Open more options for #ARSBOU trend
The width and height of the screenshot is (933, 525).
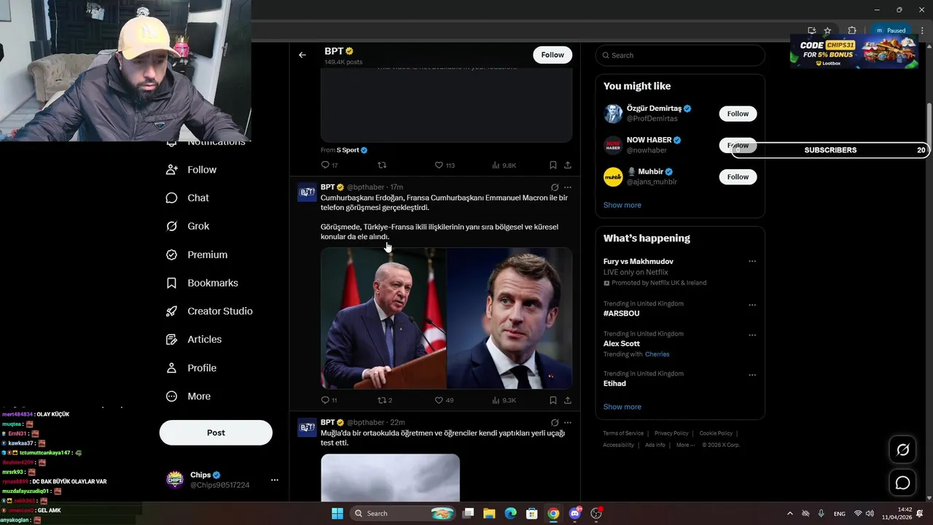(x=752, y=306)
